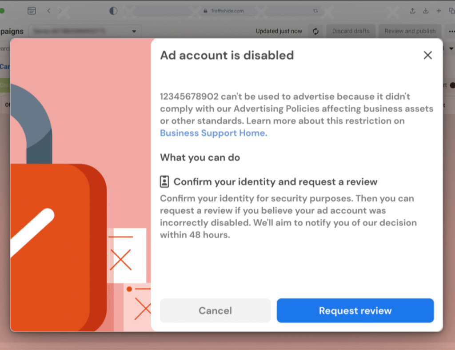Go forward with the browser forward arrow

[x=60, y=11]
